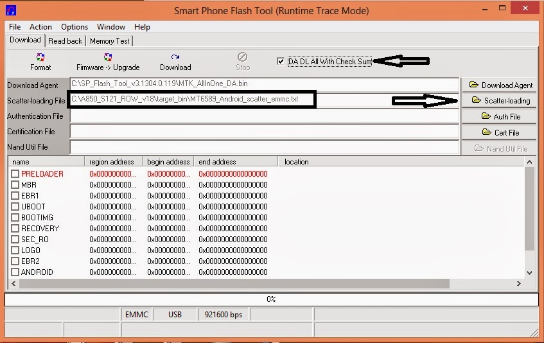Click the EMMC status bar entry
Image resolution: width=544 pixels, height=343 pixels.
point(137,315)
